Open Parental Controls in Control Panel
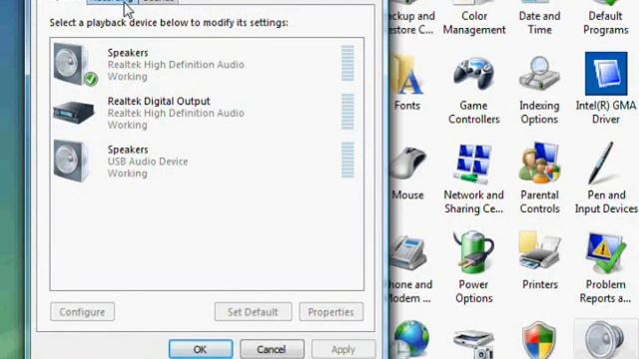639x359 pixels. tap(539, 179)
